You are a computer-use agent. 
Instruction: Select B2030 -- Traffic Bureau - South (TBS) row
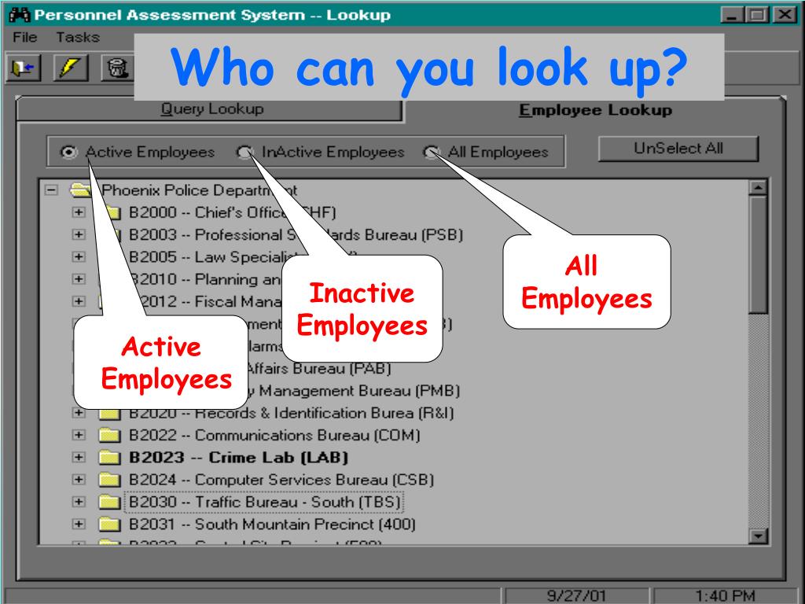tap(264, 502)
